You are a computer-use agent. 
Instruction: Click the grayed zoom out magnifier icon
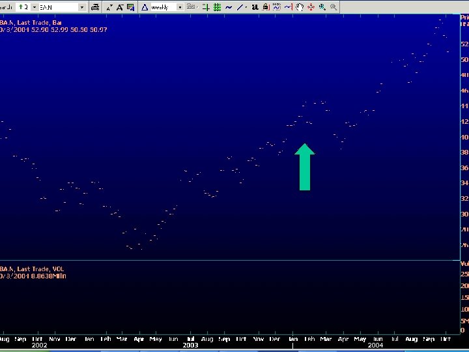point(334,7)
